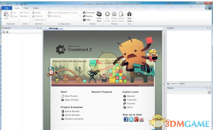Image resolution: width=213 pixels, height=130 pixels.
Task: Click the Open Project link
Action: pos(72,100)
